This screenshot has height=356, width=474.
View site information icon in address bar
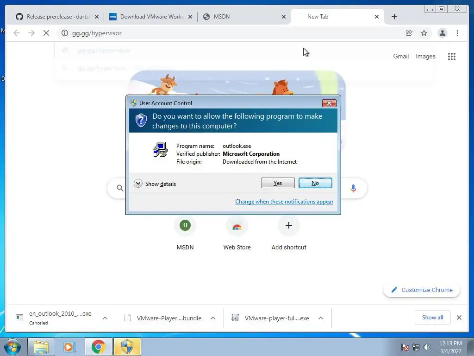[x=65, y=33]
